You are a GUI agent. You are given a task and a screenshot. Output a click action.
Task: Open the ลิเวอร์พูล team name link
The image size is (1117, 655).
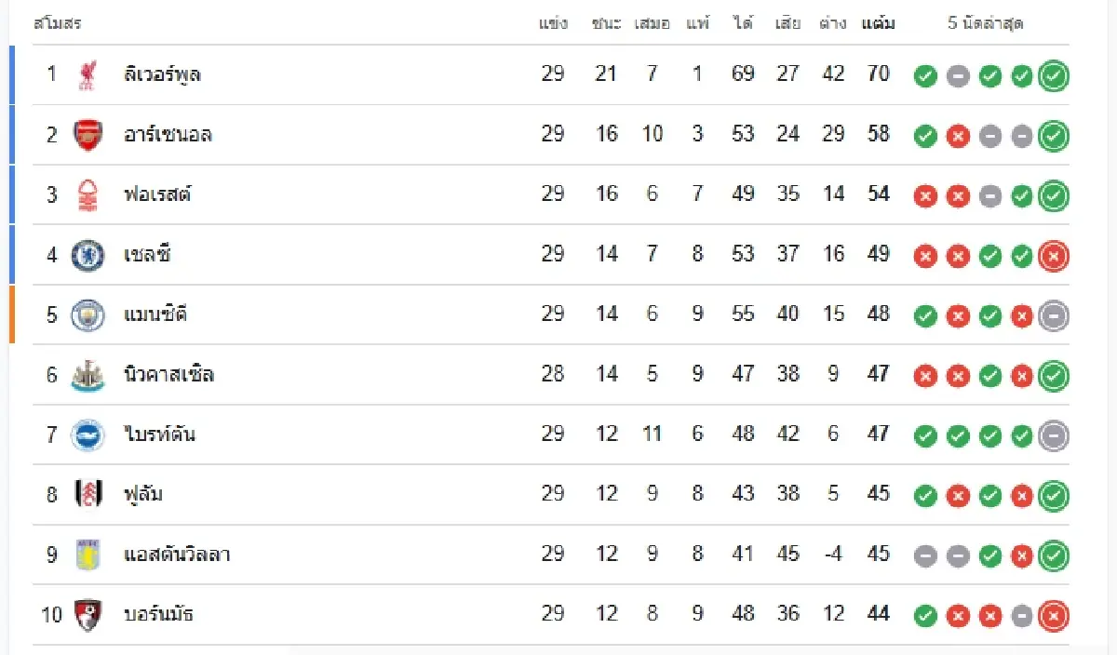pyautogui.click(x=162, y=74)
